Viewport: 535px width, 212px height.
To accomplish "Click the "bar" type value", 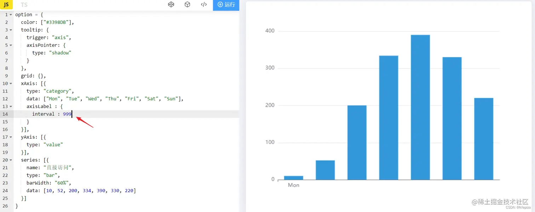I will pyautogui.click(x=51, y=175).
